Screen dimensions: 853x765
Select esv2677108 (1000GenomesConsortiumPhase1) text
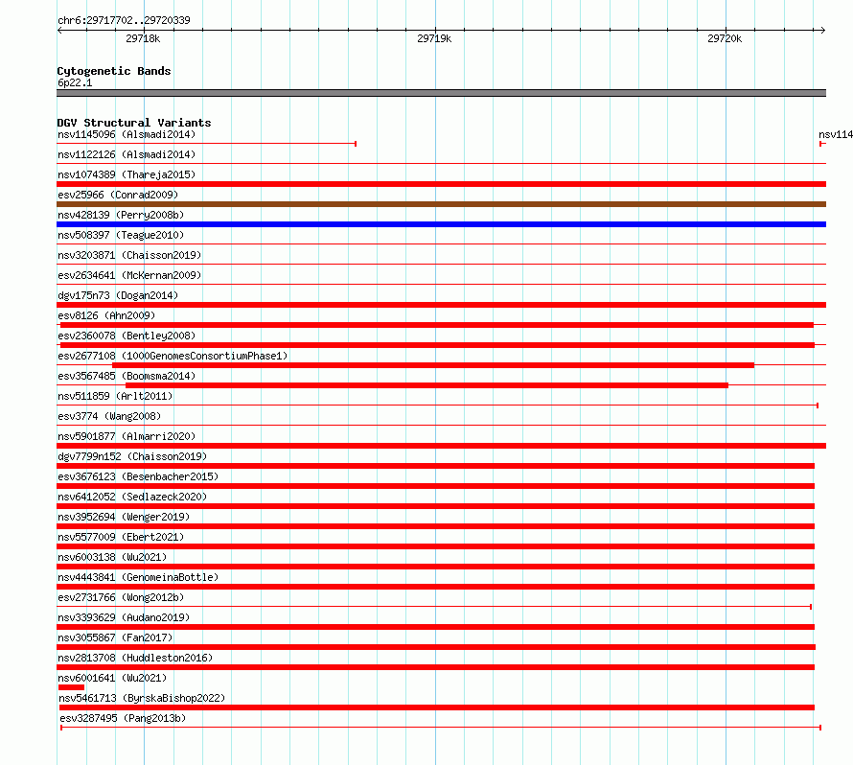tap(173, 356)
